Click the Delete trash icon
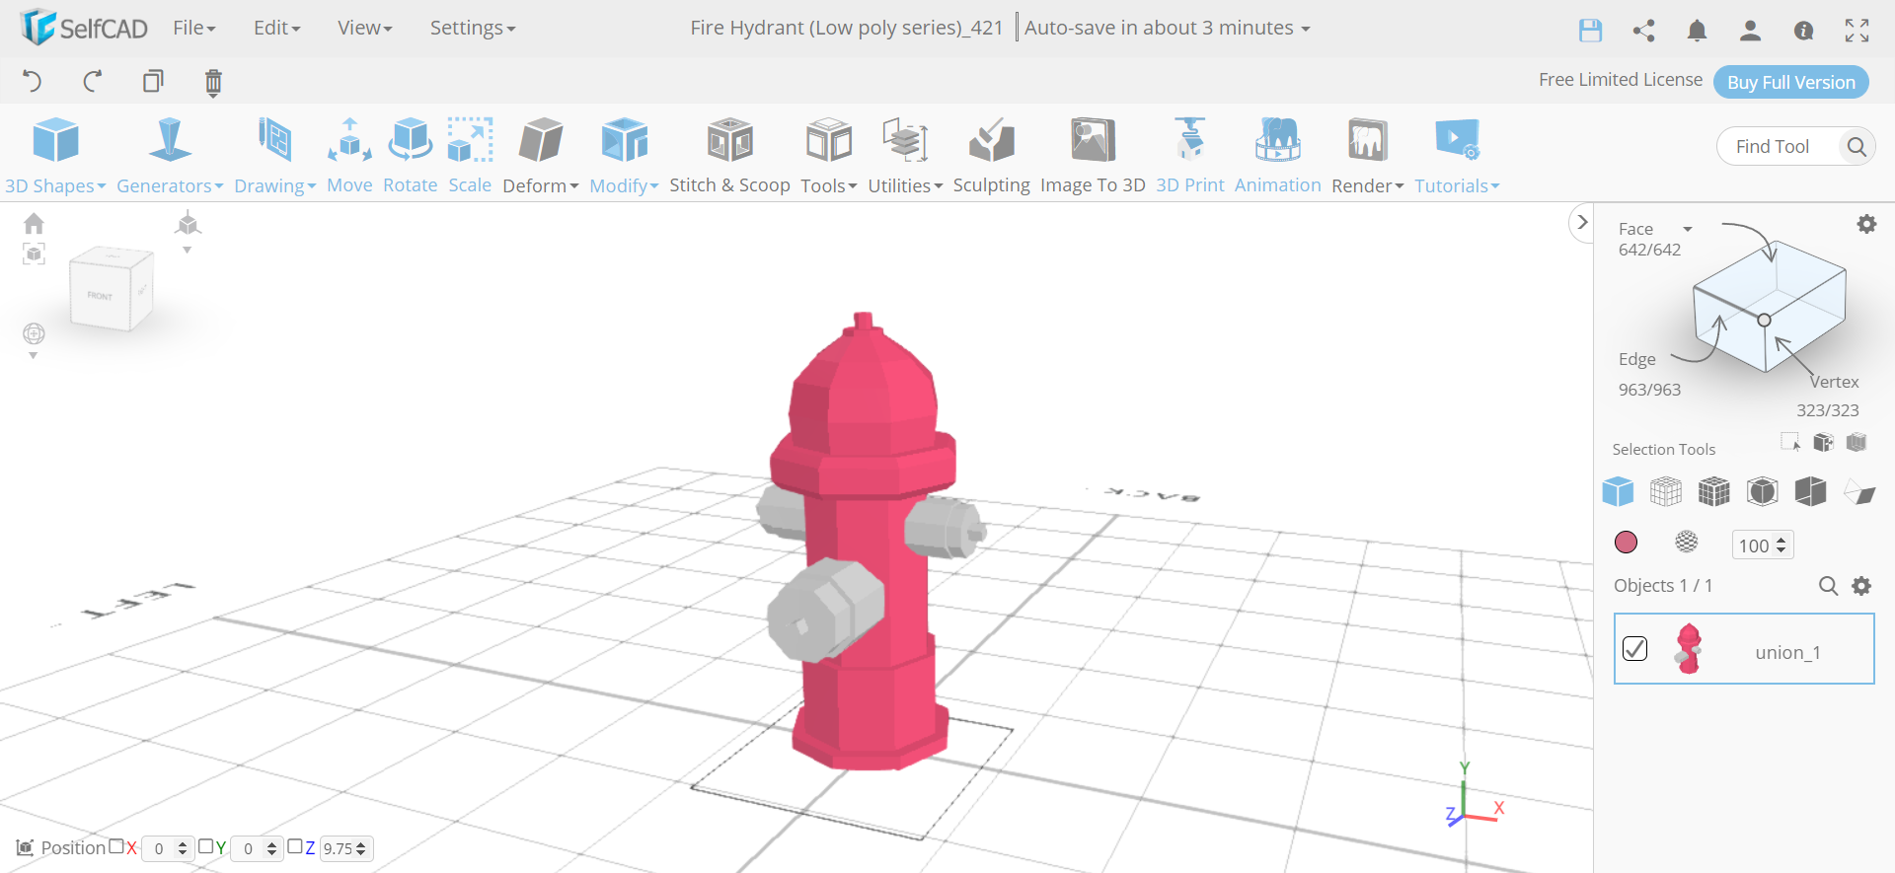Viewport: 1895px width, 873px height. tap(213, 82)
